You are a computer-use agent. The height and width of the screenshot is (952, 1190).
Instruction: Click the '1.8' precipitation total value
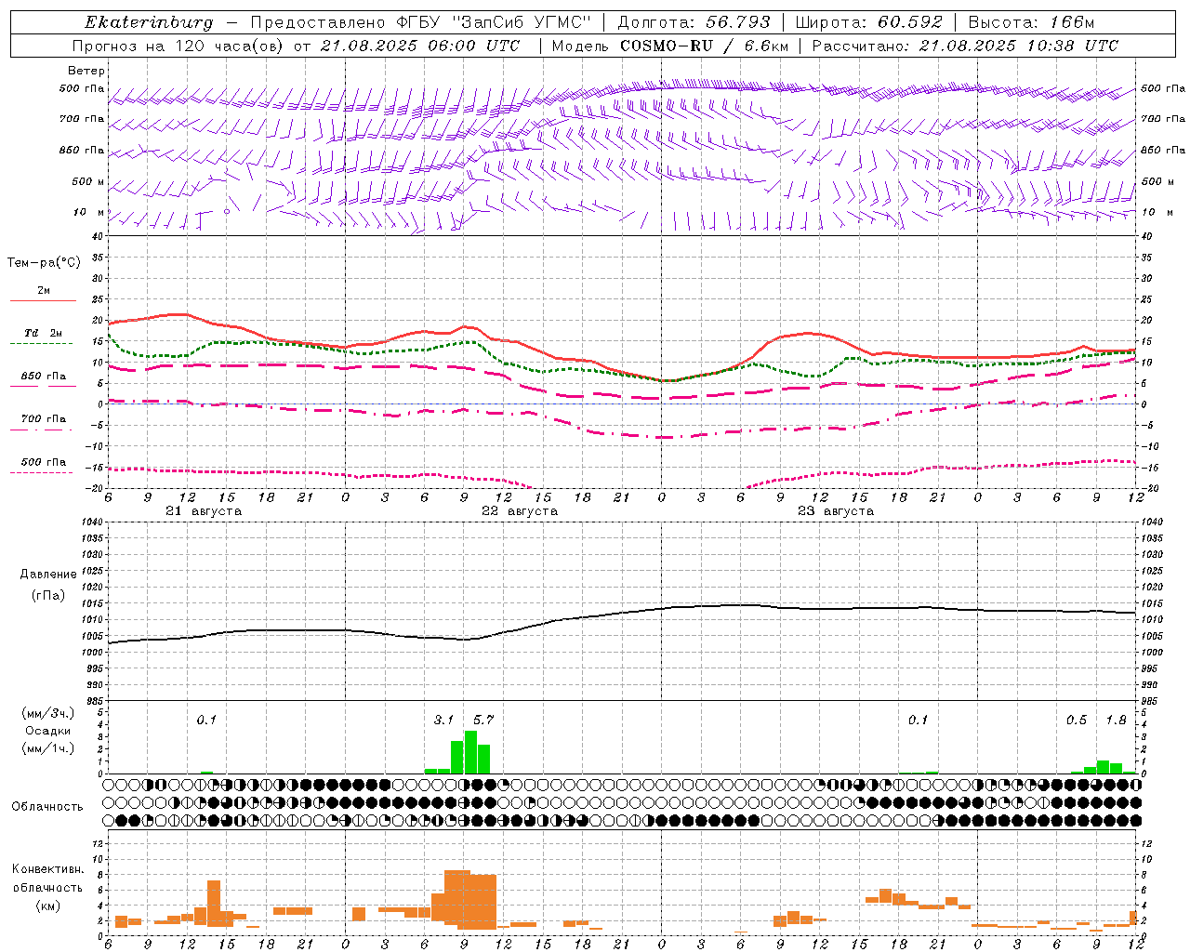point(1117,721)
